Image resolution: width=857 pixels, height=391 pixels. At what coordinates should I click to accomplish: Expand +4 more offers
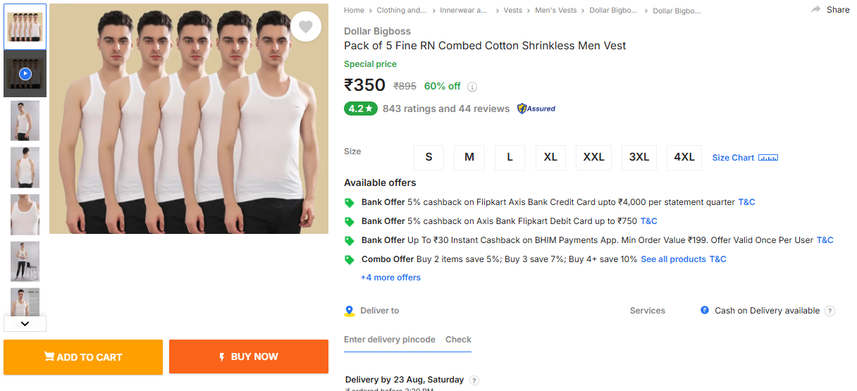click(390, 278)
